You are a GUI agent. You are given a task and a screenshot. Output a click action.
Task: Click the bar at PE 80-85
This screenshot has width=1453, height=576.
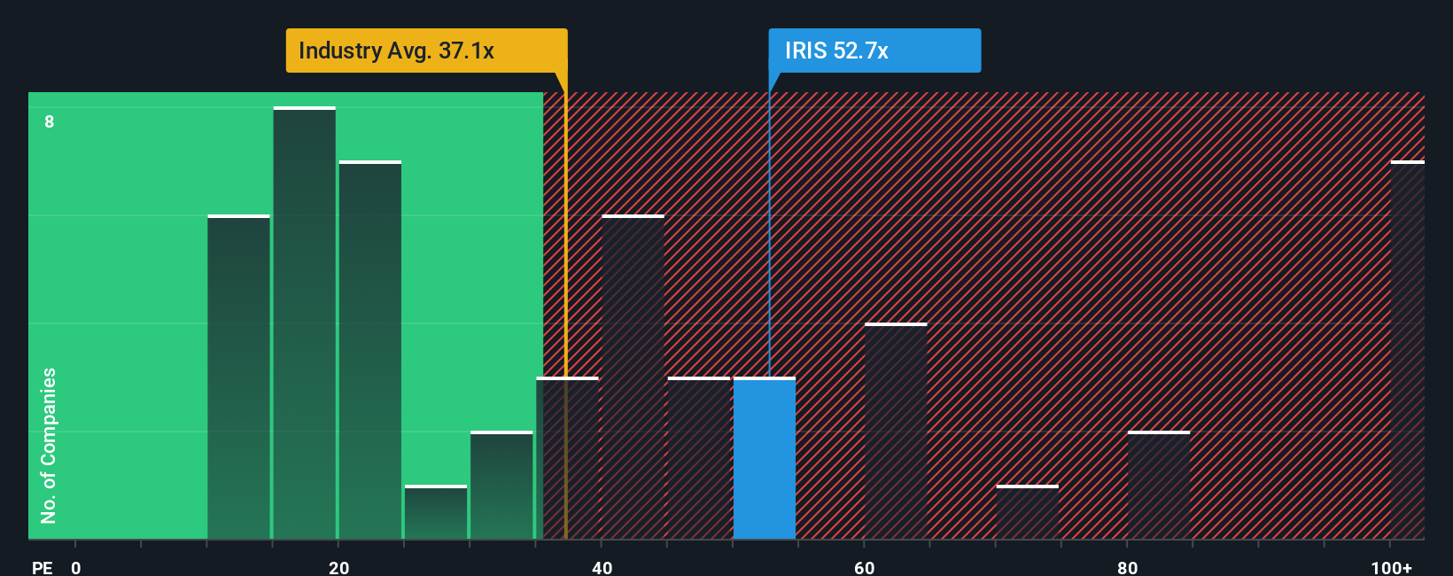coord(1159,485)
